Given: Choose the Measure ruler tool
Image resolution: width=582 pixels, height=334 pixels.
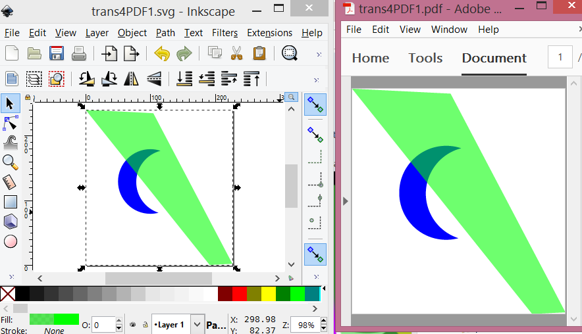Looking at the screenshot, I should tap(11, 182).
